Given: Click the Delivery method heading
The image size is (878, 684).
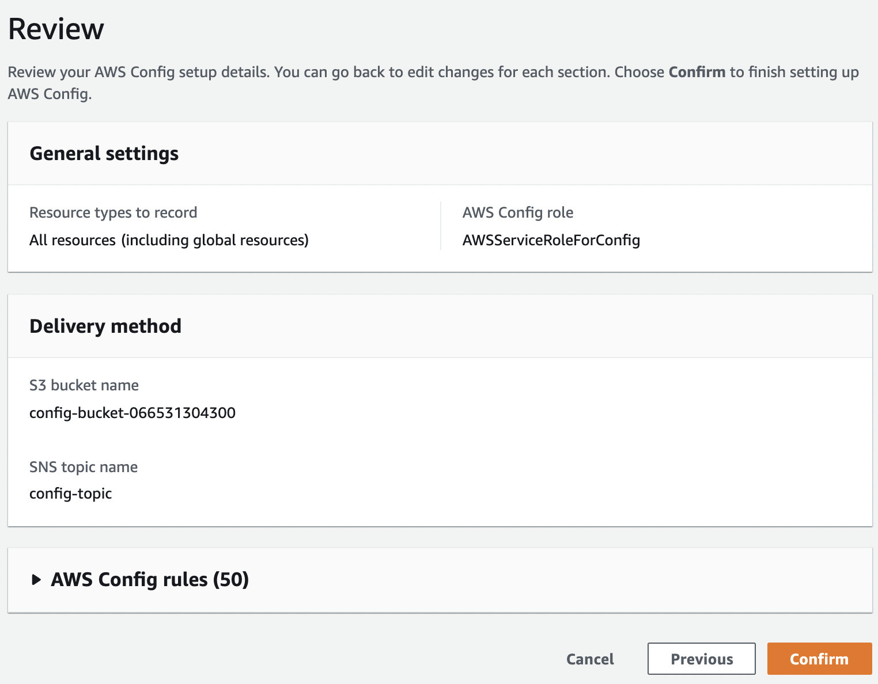Looking at the screenshot, I should tap(105, 326).
